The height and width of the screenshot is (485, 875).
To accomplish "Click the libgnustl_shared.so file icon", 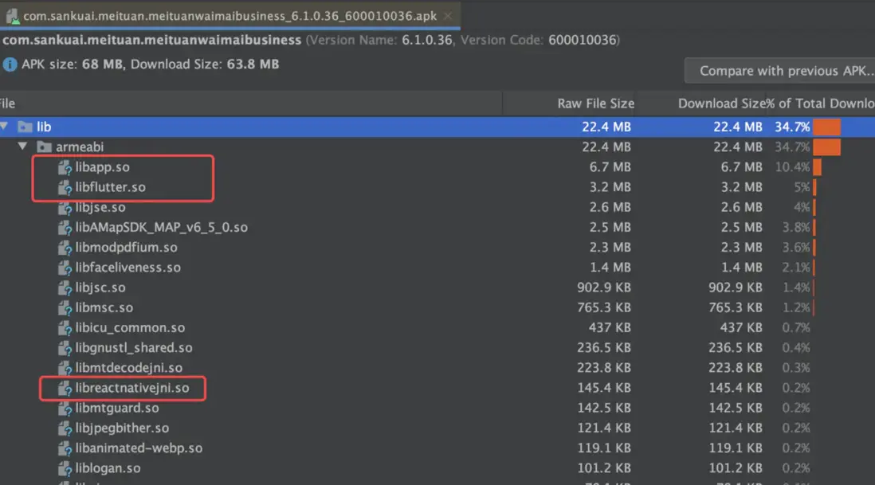I will [x=65, y=348].
